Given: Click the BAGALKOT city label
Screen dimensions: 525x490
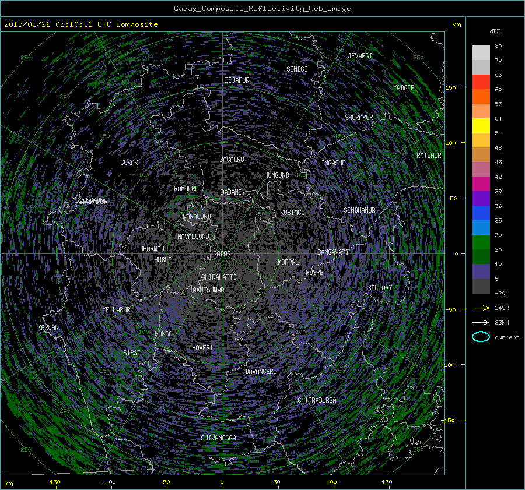Looking at the screenshot, I should coord(234,160).
